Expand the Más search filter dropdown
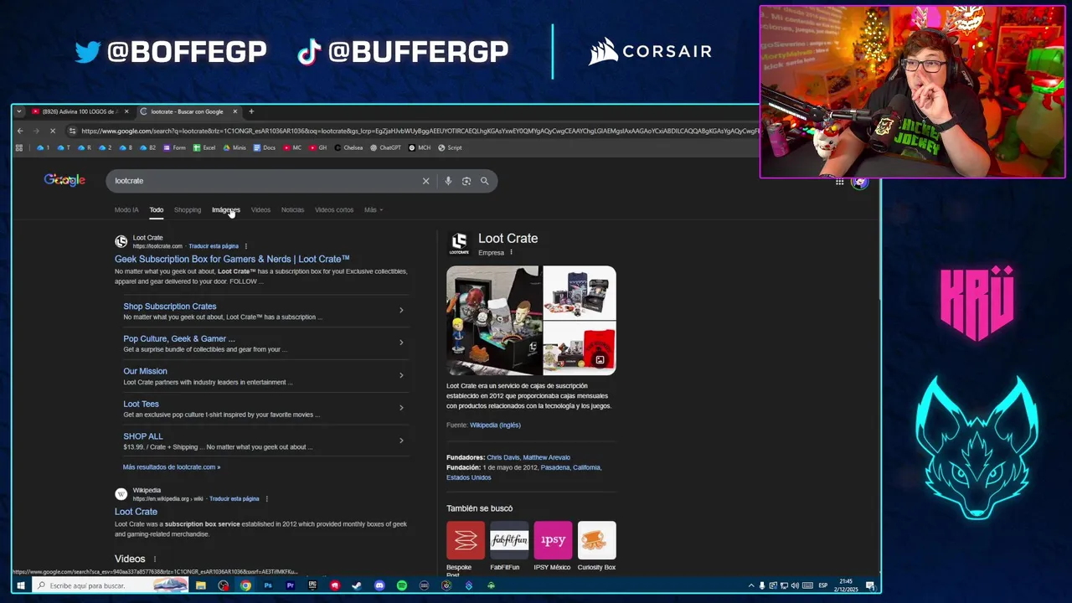1072x603 pixels. pyautogui.click(x=374, y=209)
